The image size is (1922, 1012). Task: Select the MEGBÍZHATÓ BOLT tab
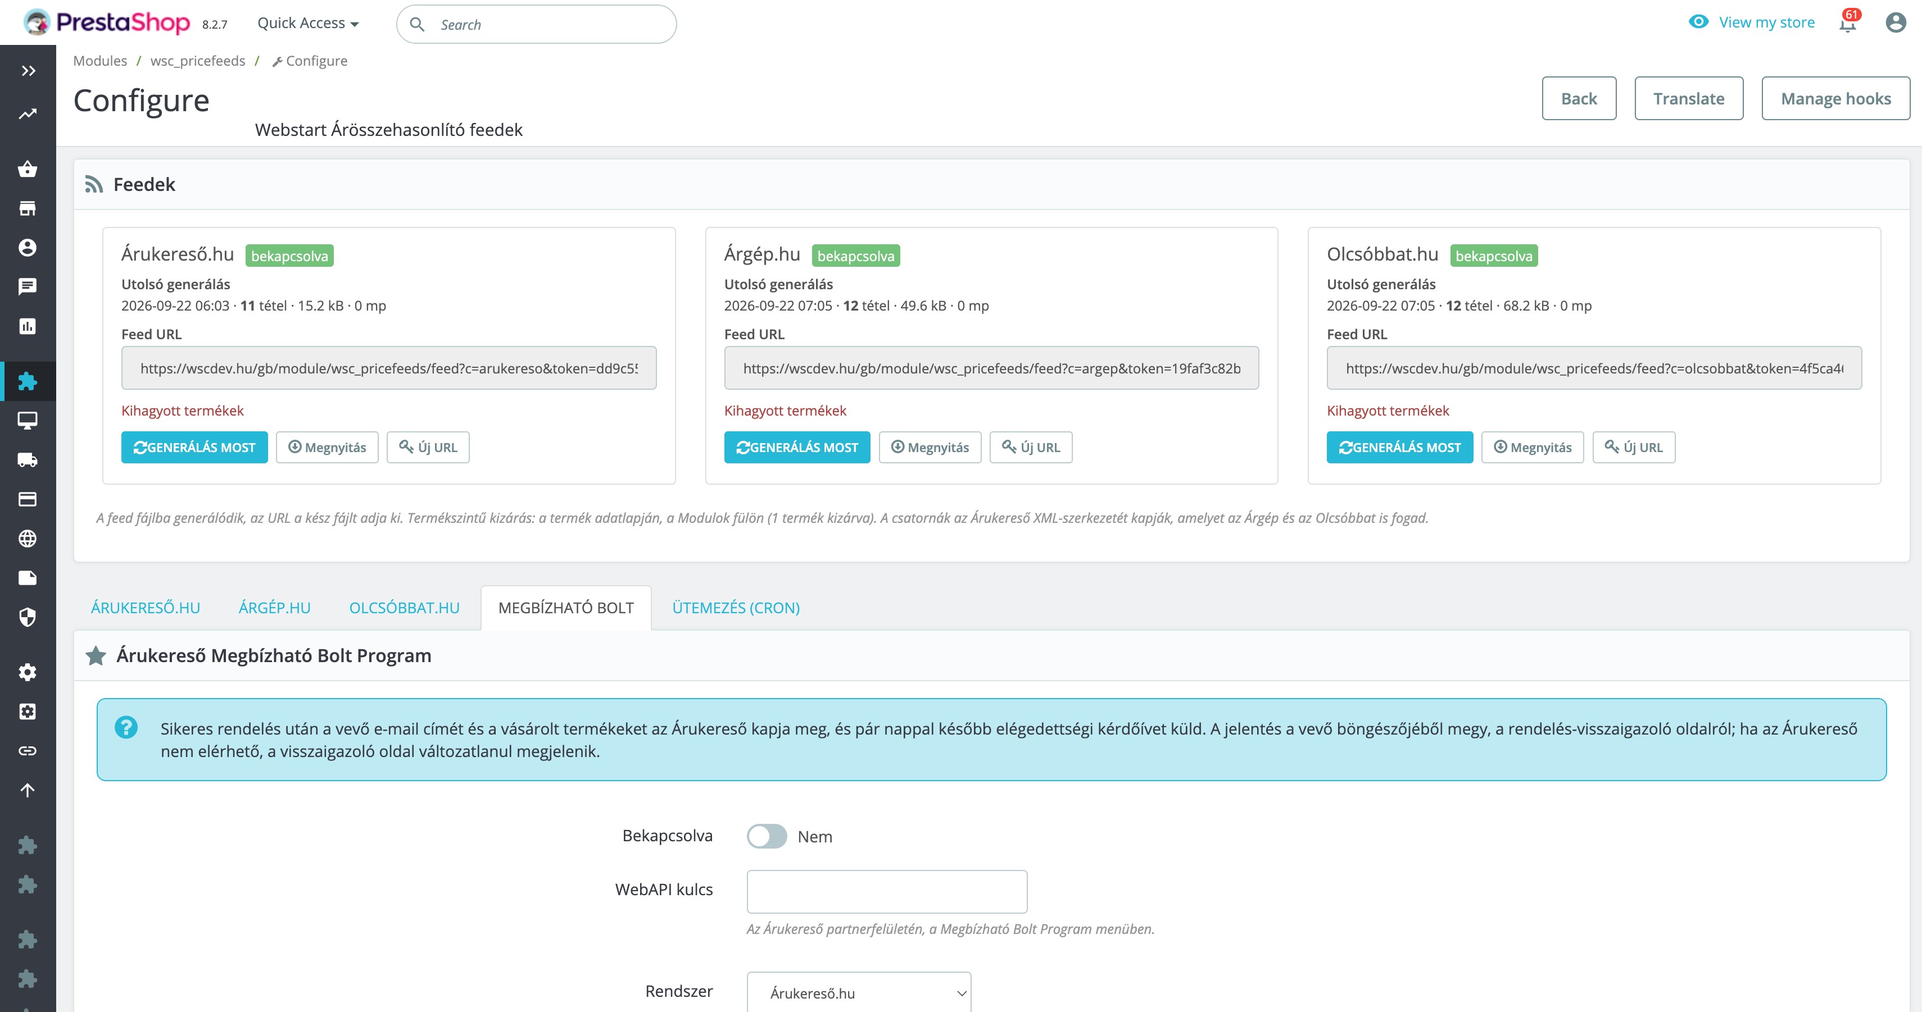point(566,608)
